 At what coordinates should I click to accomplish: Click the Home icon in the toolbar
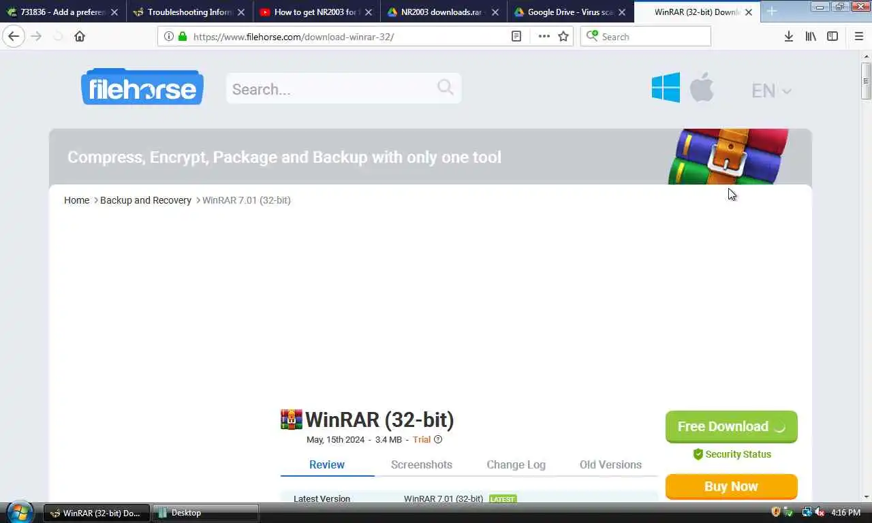[80, 36]
